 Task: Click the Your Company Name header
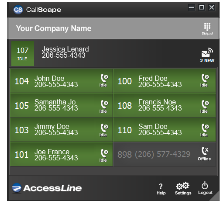click(54, 28)
